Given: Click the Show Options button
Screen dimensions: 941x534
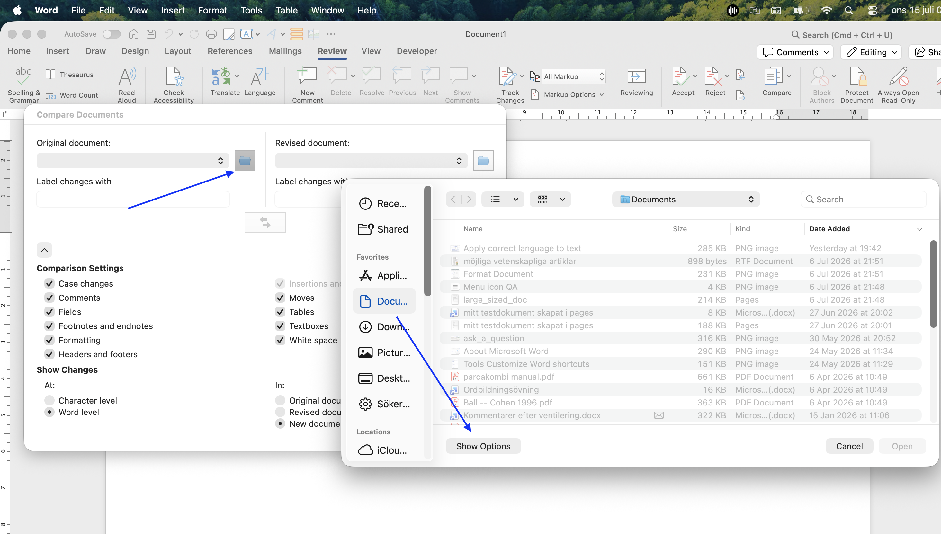Looking at the screenshot, I should 483,446.
